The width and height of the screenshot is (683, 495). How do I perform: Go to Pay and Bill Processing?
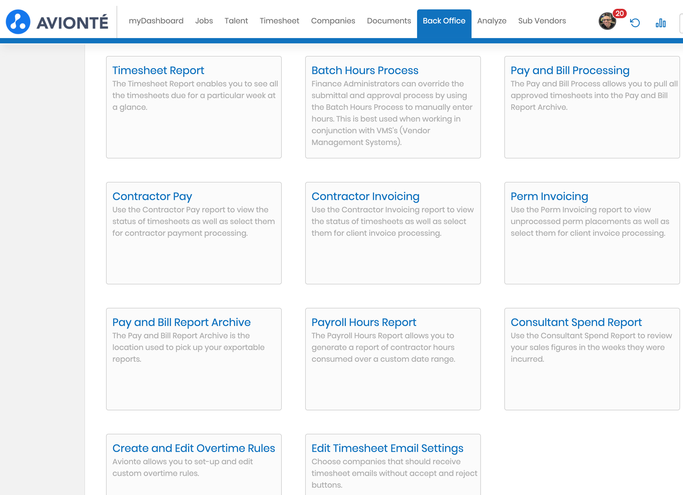(570, 71)
